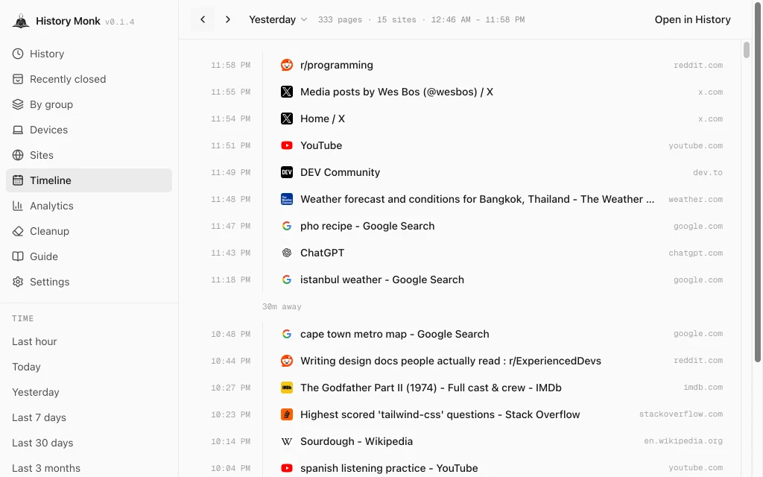Click the Reddit icon of r/programming
Viewport: 763px width, 477px height.
point(287,65)
